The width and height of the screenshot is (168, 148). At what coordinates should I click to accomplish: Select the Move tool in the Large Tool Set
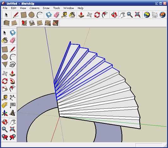click(x=5, y=73)
